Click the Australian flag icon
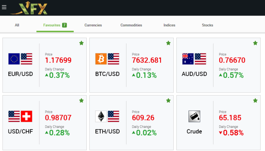265x151 pixels. (x=188, y=59)
